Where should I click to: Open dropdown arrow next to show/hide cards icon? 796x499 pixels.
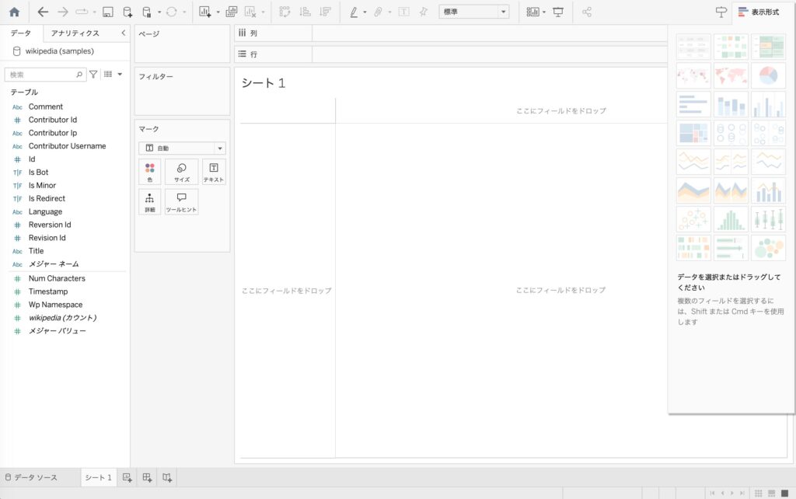click(x=543, y=12)
